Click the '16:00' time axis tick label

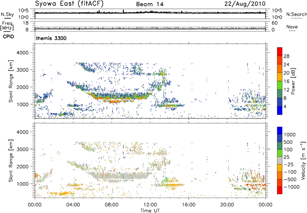point(188,205)
